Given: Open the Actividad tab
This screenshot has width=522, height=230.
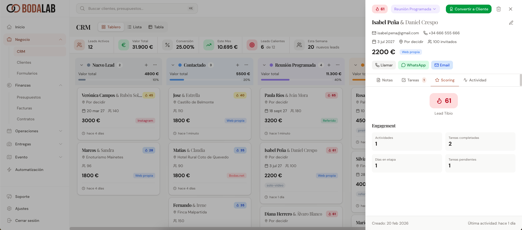Looking at the screenshot, I should pos(475,80).
